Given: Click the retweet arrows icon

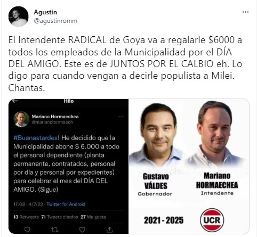Looking at the screenshot, I should click(54, 230).
